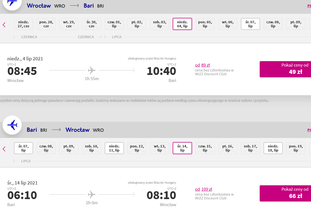Select return date niedz. 18, lip

click(x=273, y=148)
